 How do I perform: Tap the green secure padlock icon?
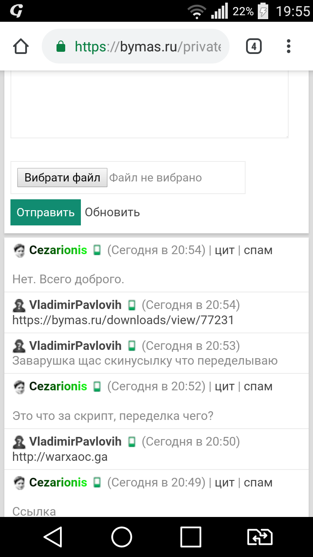click(61, 46)
